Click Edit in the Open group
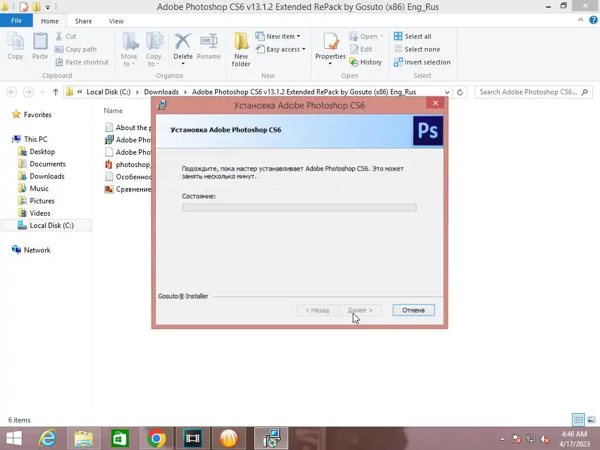600x450 pixels. [361, 49]
